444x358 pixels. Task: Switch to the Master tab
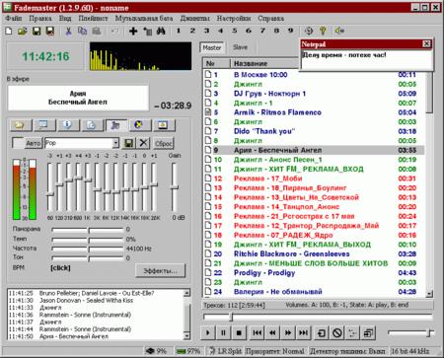pyautogui.click(x=212, y=47)
